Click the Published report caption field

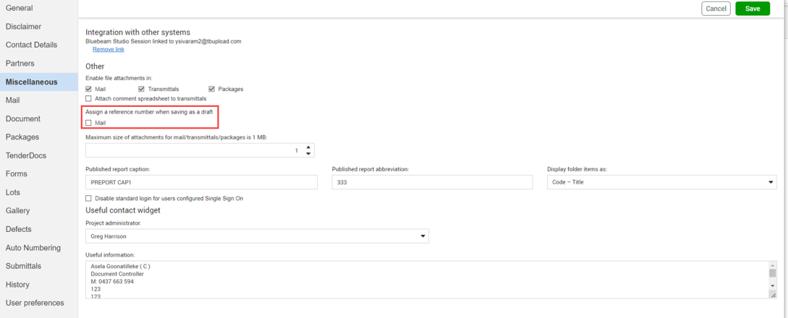point(202,182)
